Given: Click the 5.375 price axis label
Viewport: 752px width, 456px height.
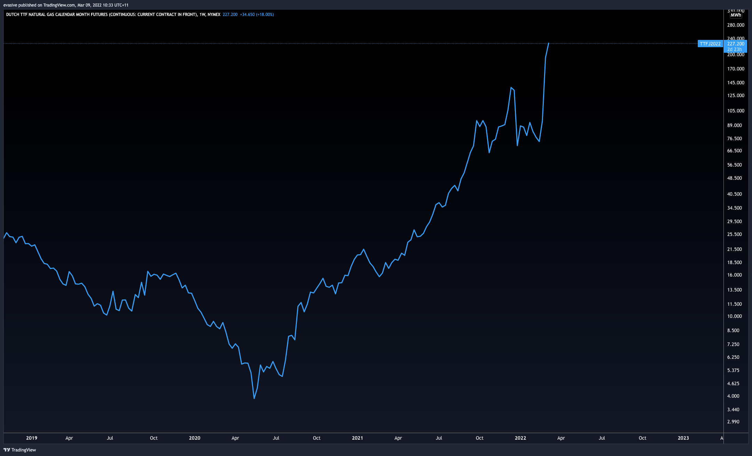Looking at the screenshot, I should (x=733, y=370).
